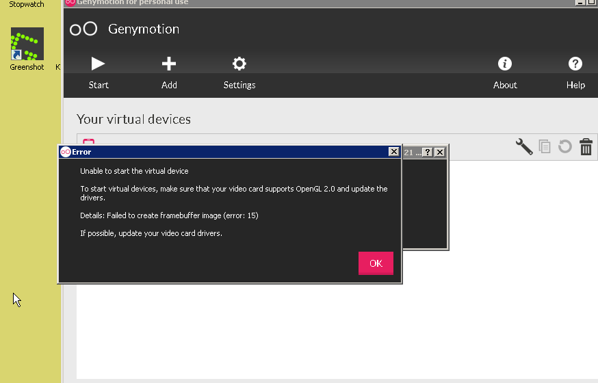Click OK in the Error dialog
598x383 pixels.
376,263
